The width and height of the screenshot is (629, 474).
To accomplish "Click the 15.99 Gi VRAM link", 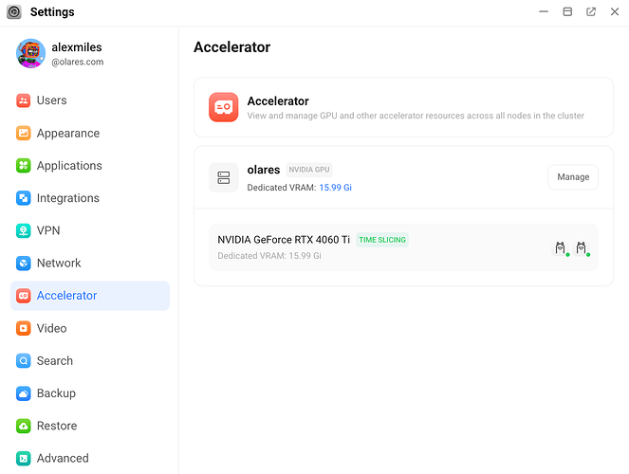I will (x=335, y=188).
